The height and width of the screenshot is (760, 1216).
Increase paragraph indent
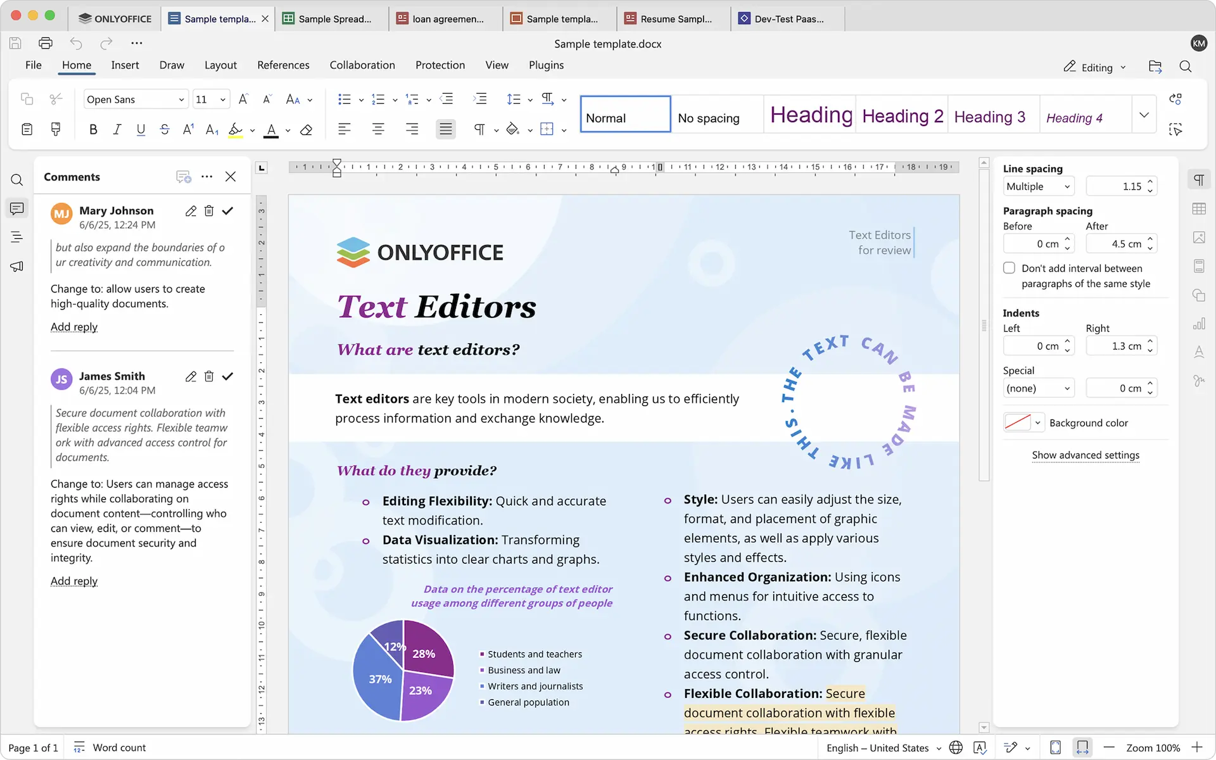pos(480,99)
